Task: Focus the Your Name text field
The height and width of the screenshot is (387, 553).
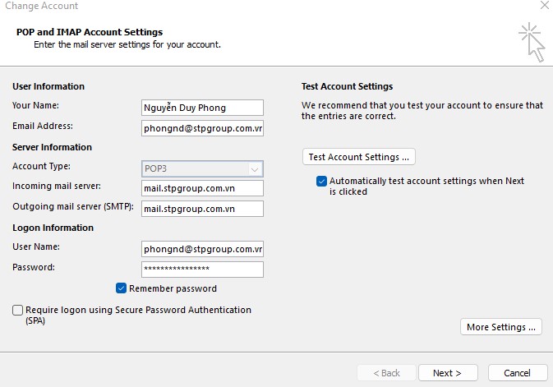Action: click(202, 108)
